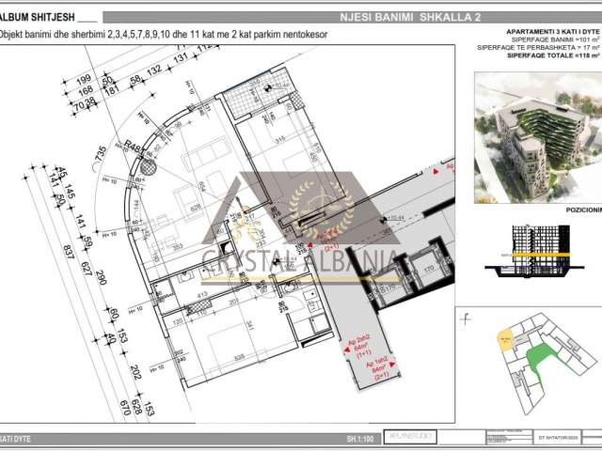Screen dimensions: 602x451
Task: Click the yellow highlighted apartment in the key plan
Action: pos(505,338)
